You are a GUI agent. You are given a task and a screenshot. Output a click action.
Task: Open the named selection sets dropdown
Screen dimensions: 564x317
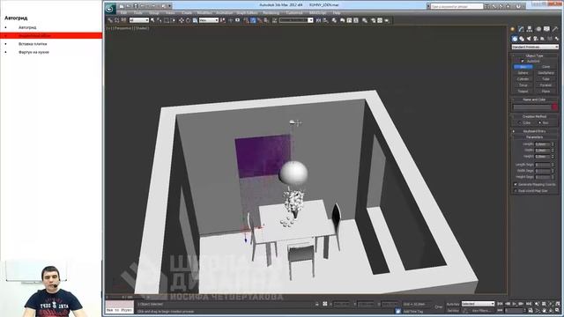pyautogui.click(x=296, y=20)
